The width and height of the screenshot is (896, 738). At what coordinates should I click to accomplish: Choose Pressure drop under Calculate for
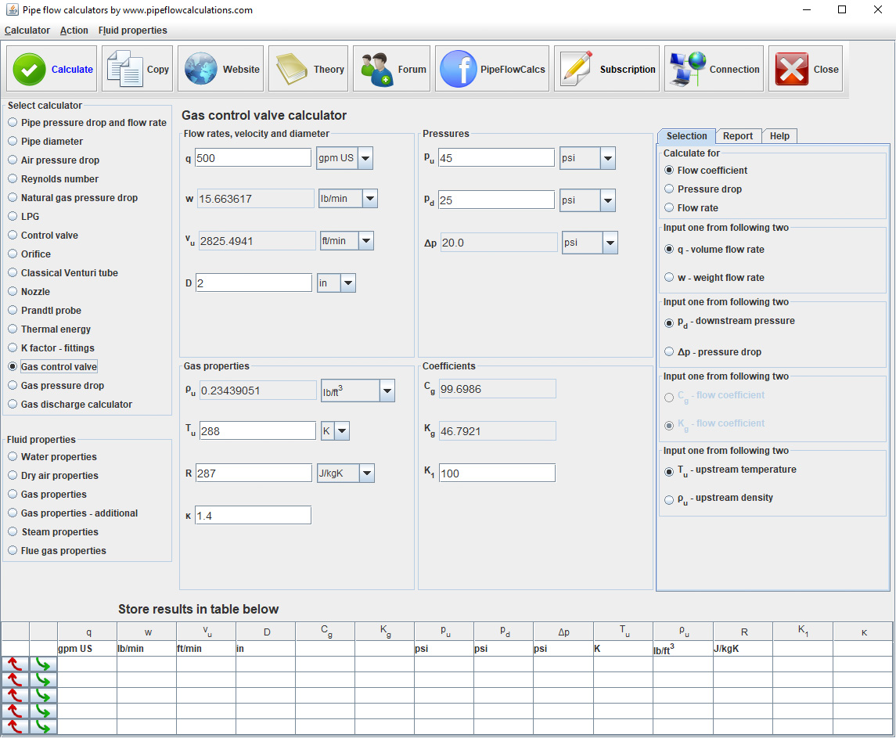[x=669, y=189]
